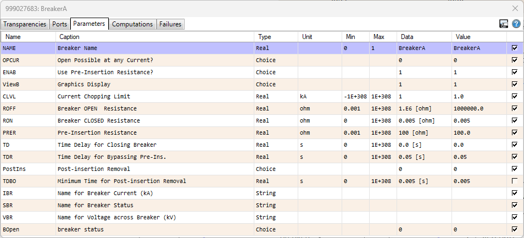Open the help icon
524x238 pixels.
click(516, 24)
